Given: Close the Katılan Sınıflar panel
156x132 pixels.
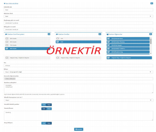Looking at the screenshot, I should (x=100, y=34).
